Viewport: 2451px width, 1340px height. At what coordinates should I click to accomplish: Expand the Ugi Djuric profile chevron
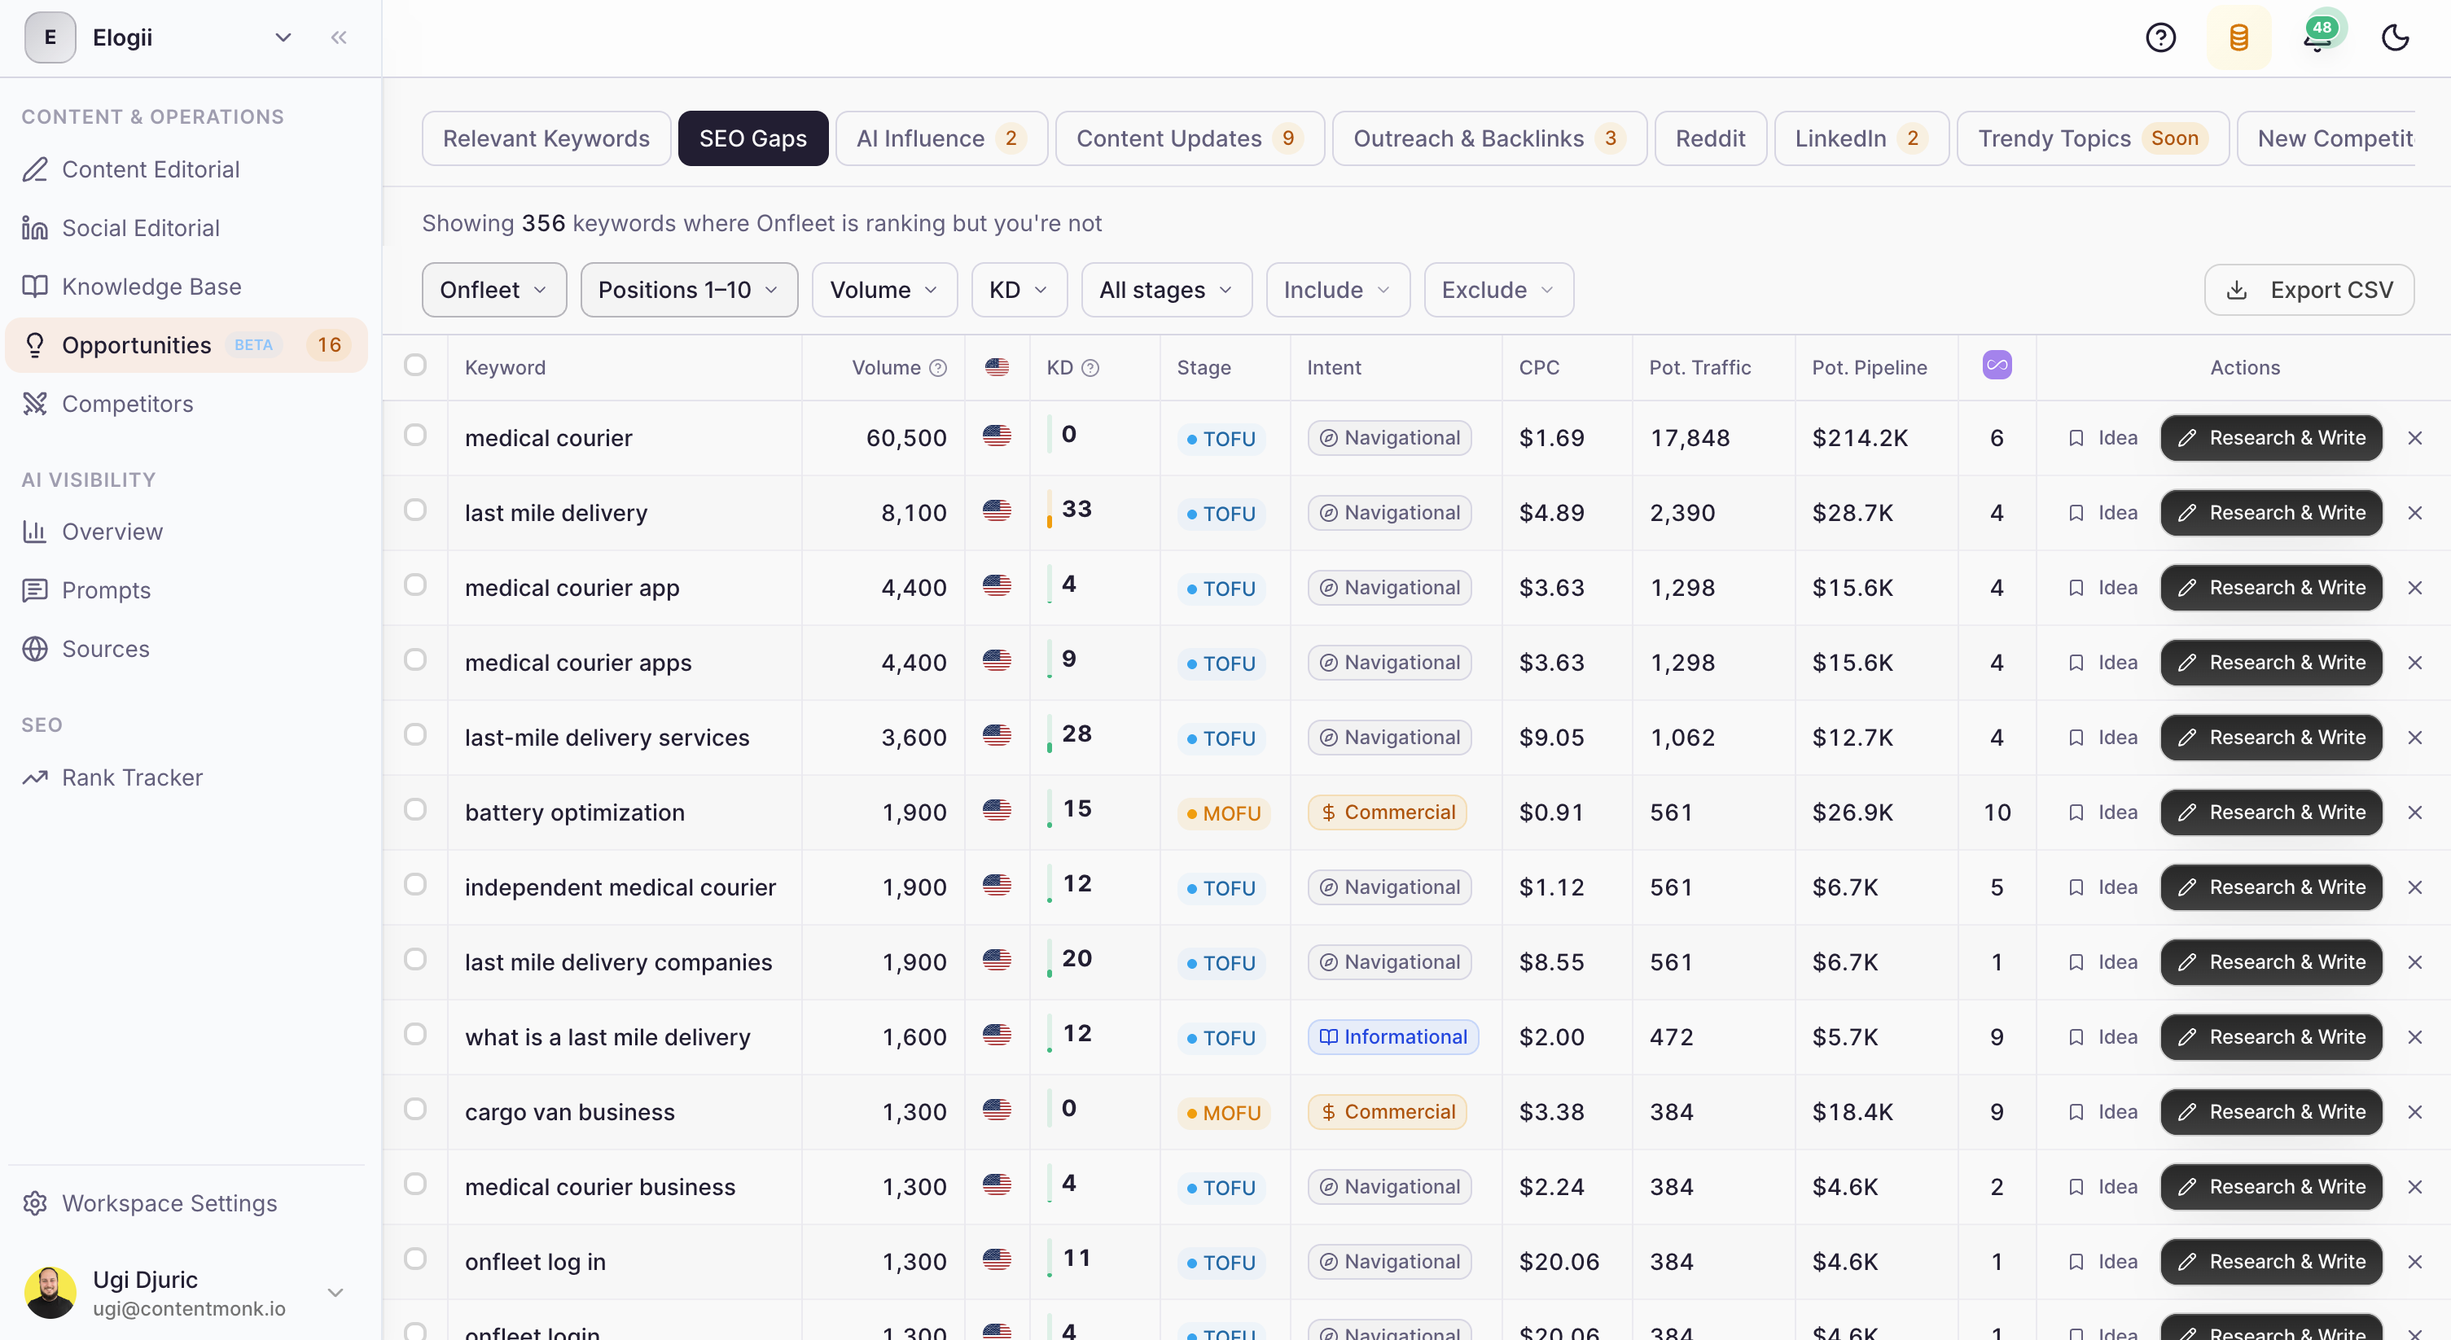[x=335, y=1293]
